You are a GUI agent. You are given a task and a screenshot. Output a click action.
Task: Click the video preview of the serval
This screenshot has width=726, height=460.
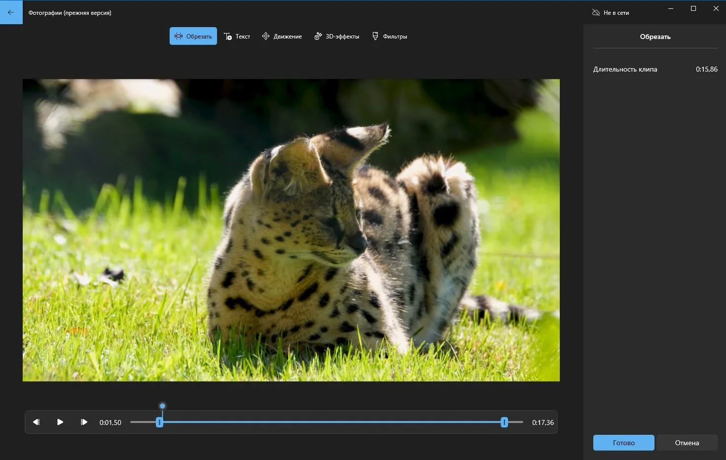point(291,230)
